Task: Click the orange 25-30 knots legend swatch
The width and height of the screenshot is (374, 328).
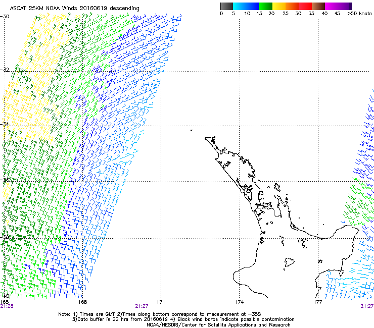Action: click(x=292, y=6)
